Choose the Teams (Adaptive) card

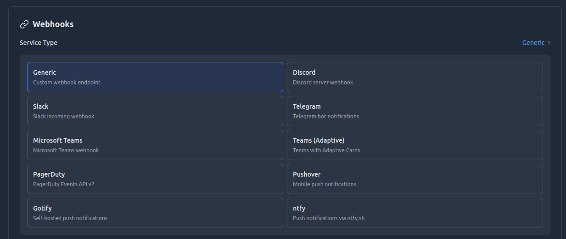click(x=415, y=145)
